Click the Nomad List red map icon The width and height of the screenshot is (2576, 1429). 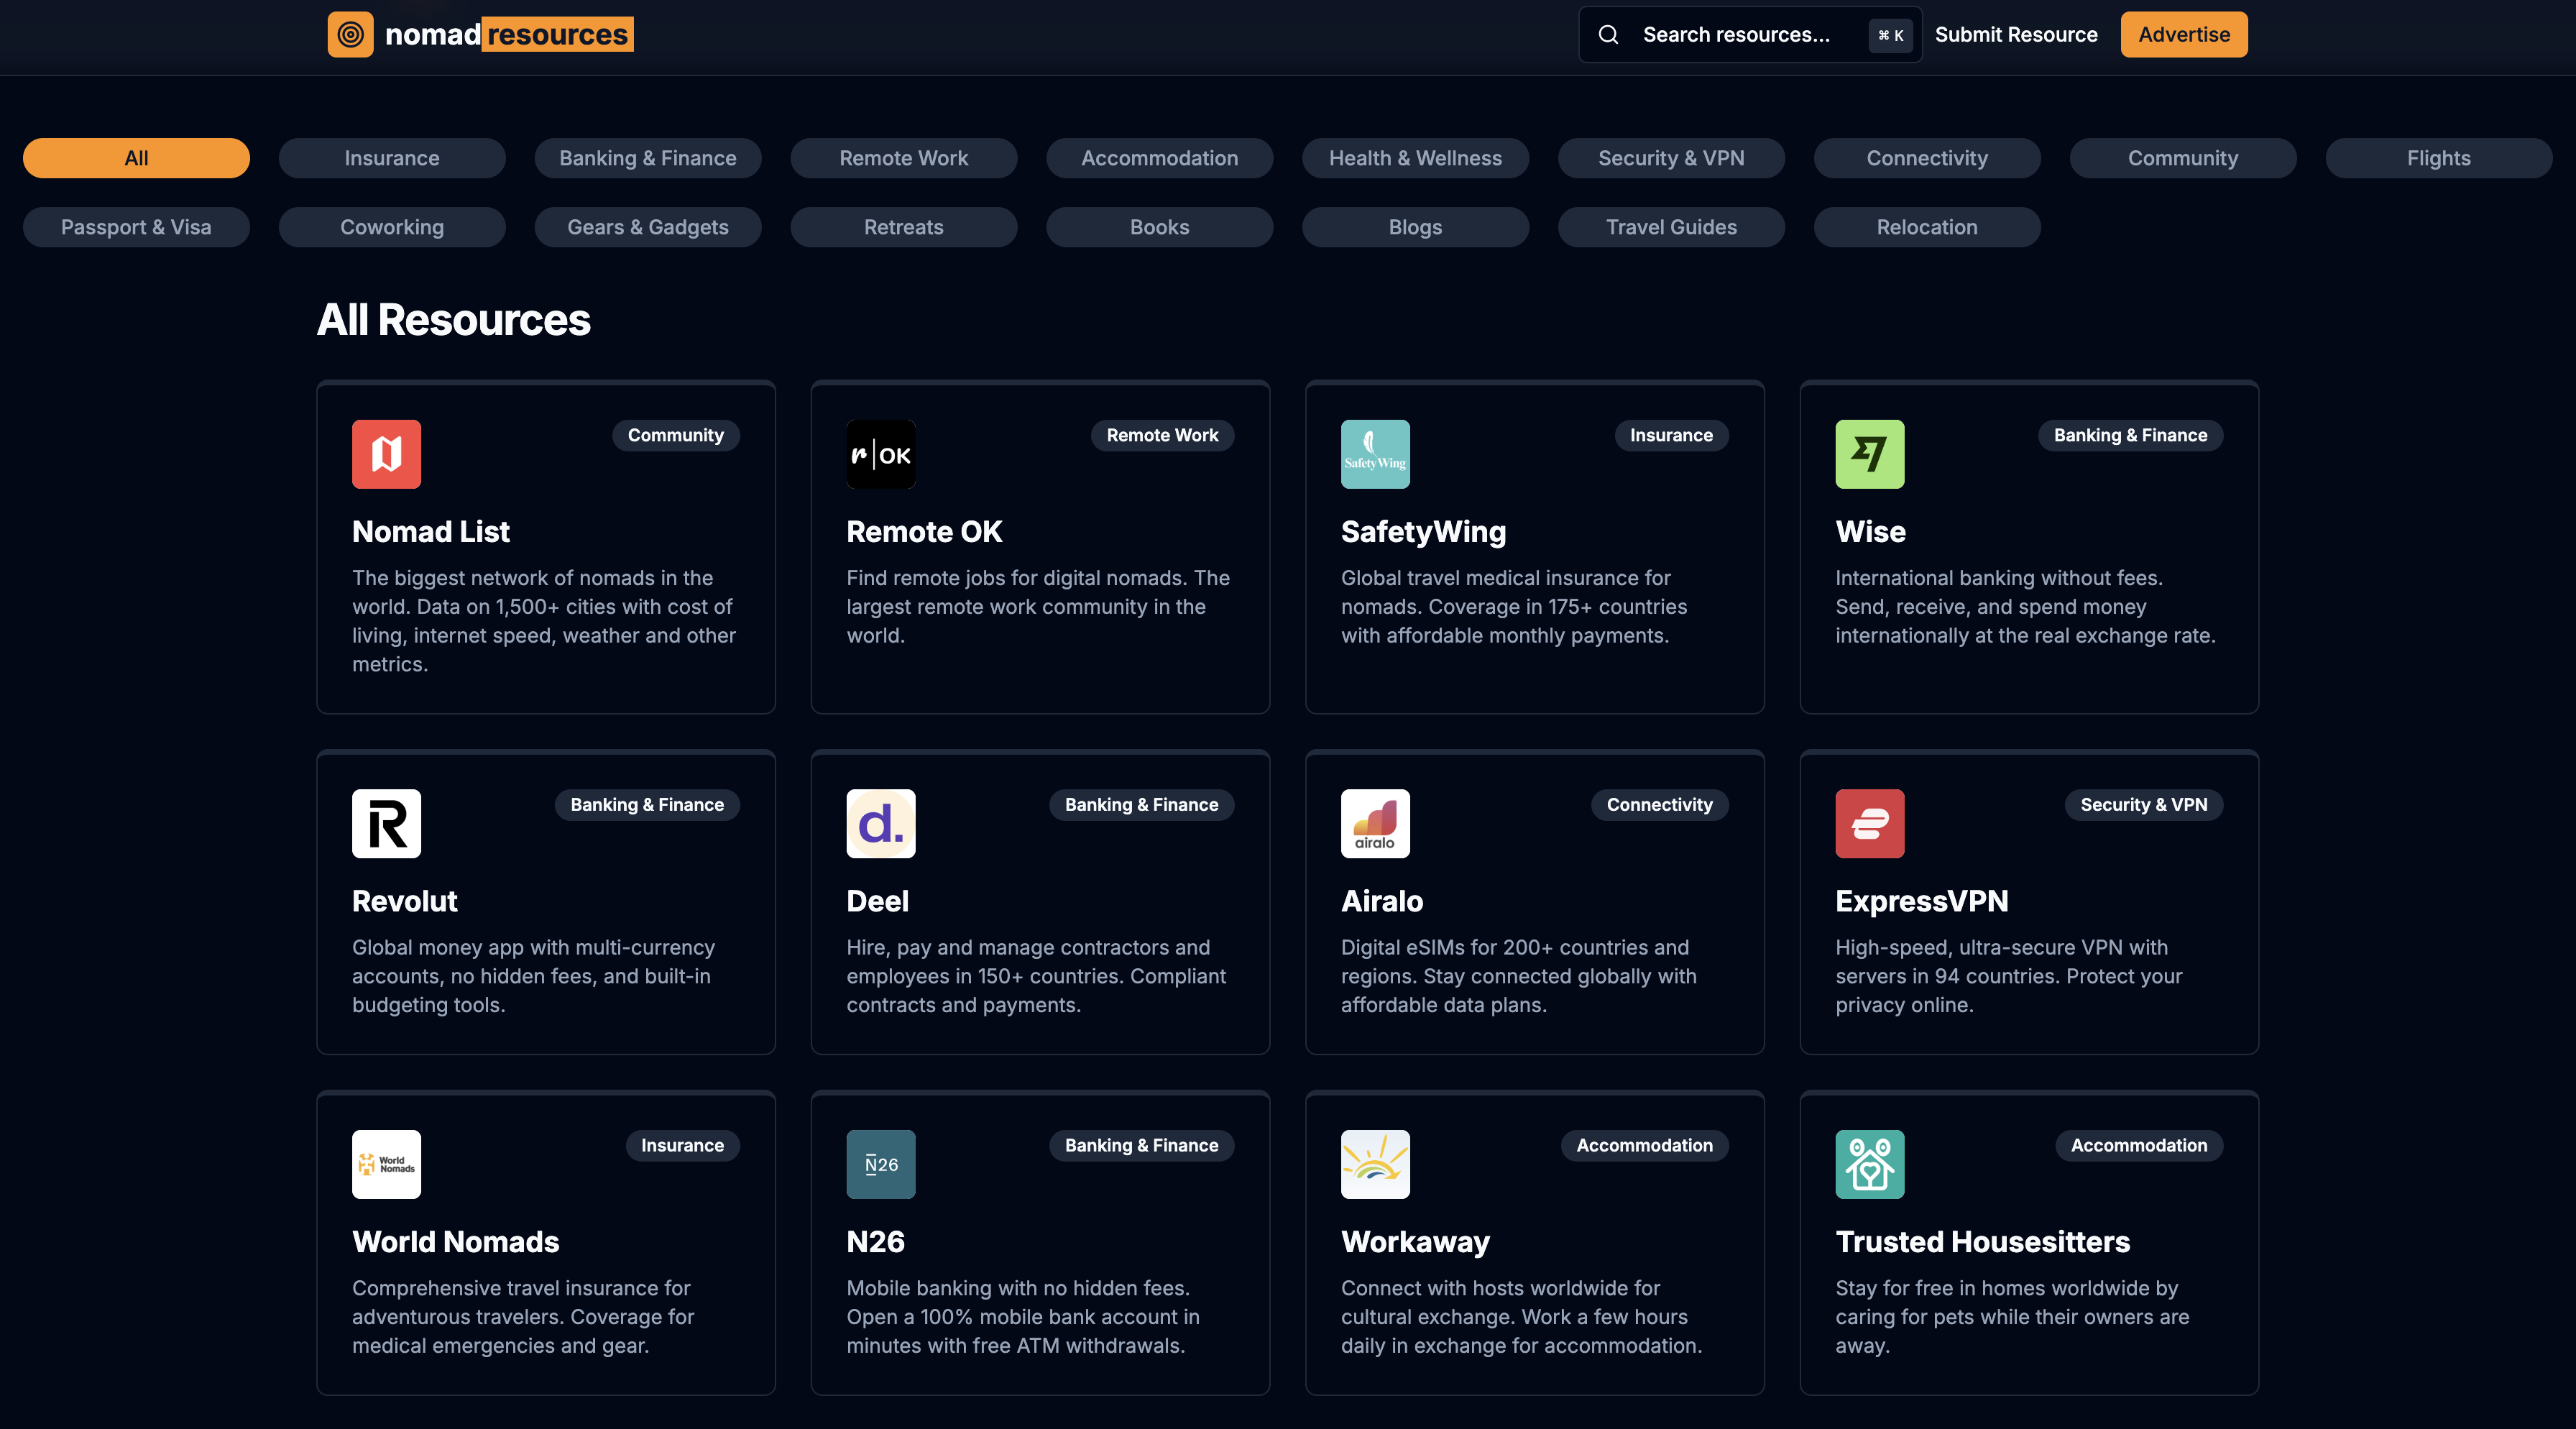(x=386, y=454)
